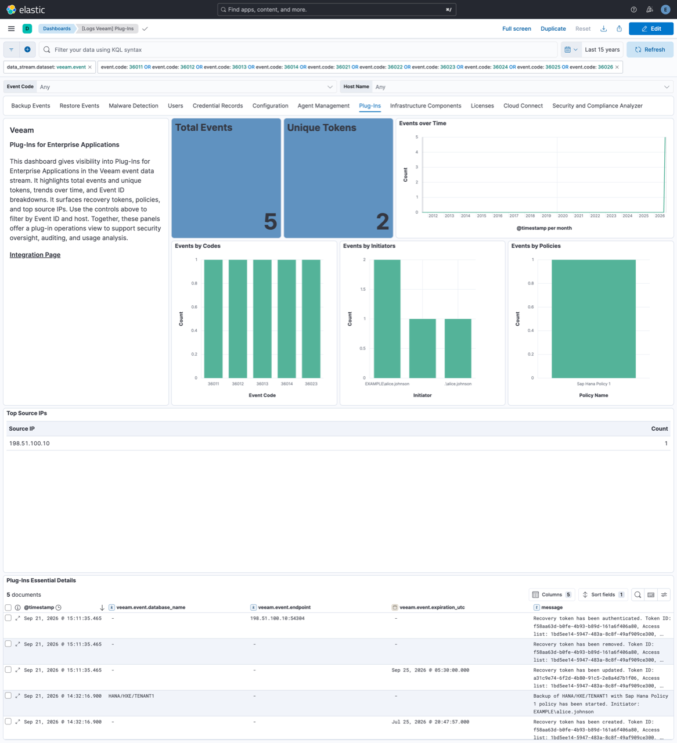Open the Agent Management tab
677x743 pixels.
(x=323, y=106)
